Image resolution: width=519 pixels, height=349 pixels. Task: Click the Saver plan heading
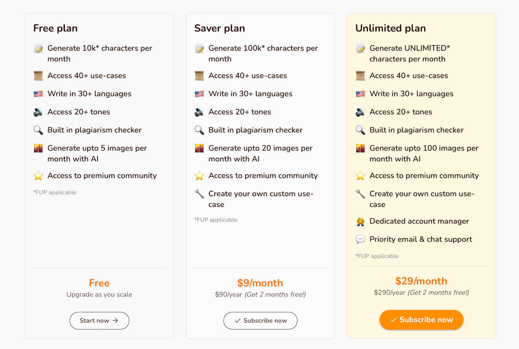[x=220, y=28]
